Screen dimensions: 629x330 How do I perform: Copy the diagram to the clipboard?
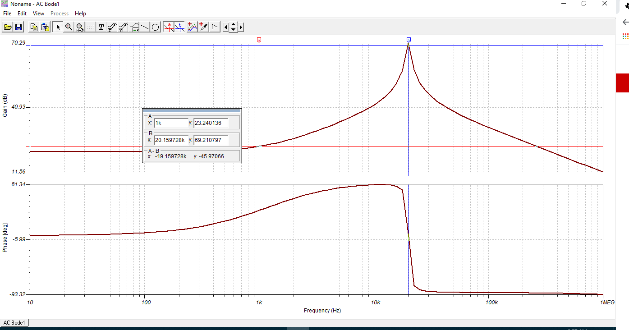click(x=34, y=27)
